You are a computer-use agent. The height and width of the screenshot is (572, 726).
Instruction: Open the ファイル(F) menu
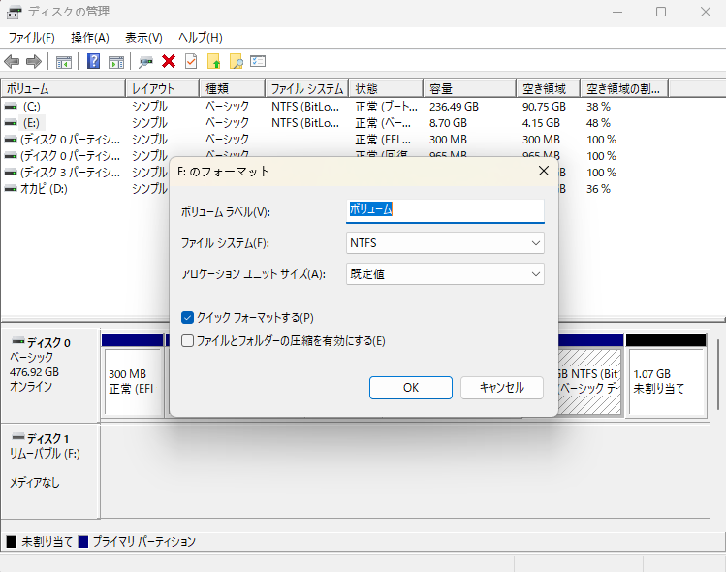31,37
